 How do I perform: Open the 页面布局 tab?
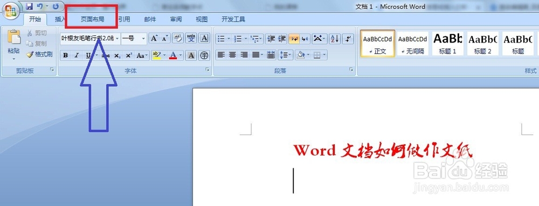(x=92, y=19)
